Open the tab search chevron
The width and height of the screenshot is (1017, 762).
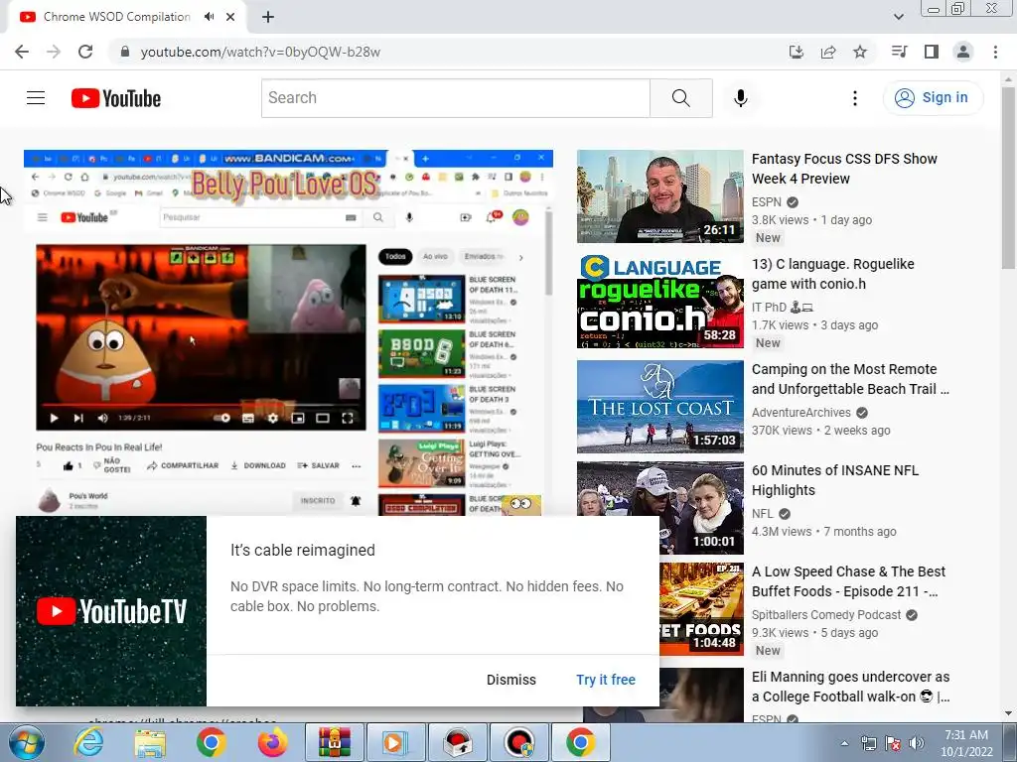coord(898,17)
